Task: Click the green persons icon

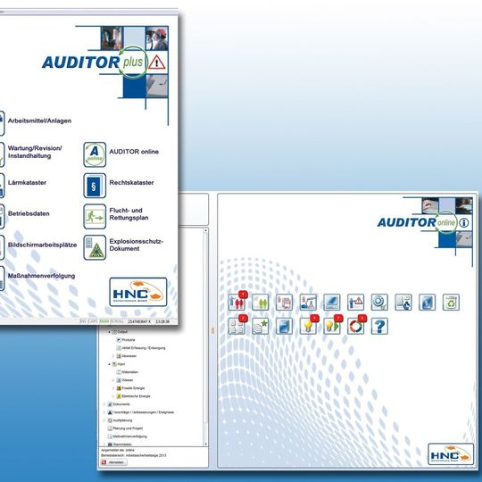Action: tap(260, 303)
